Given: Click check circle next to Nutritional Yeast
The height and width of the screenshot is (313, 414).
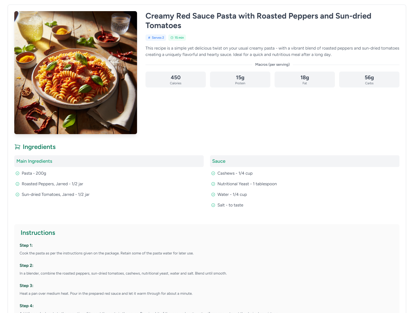Looking at the screenshot, I should (x=213, y=184).
